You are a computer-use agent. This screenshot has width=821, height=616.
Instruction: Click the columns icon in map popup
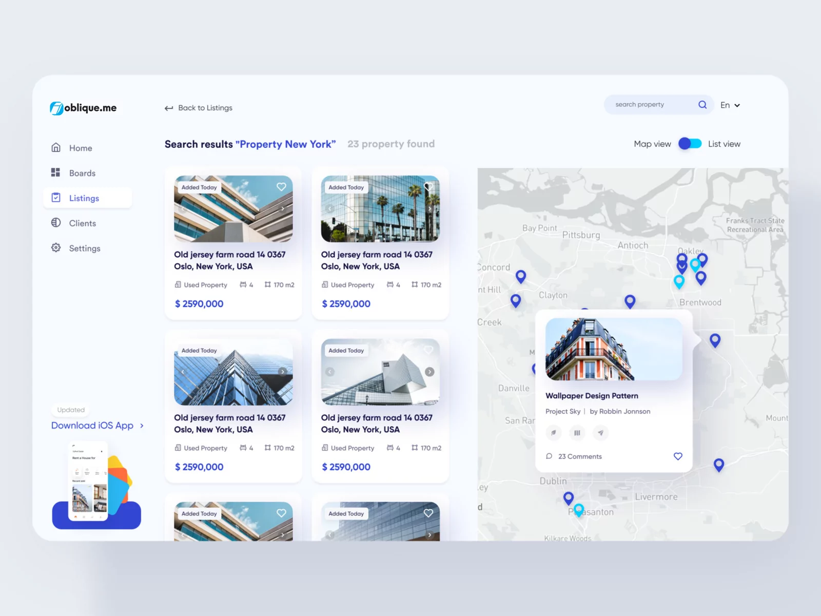577,433
